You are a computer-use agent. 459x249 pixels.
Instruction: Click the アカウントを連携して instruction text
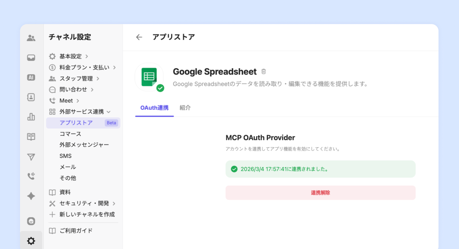[283, 149]
